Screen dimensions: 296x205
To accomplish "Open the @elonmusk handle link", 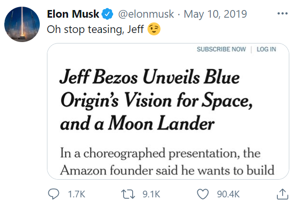I will click(146, 14).
